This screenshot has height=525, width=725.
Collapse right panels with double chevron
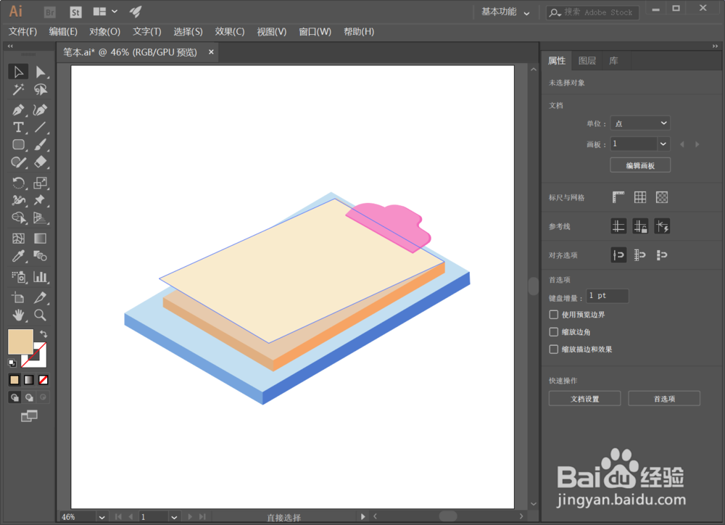coord(714,46)
